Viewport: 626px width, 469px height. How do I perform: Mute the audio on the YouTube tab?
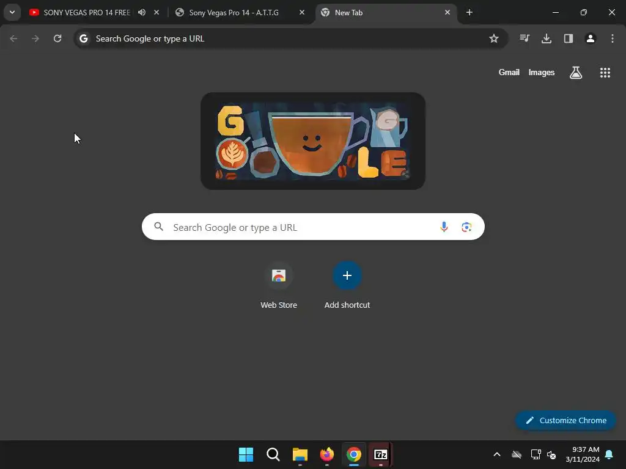click(x=142, y=12)
